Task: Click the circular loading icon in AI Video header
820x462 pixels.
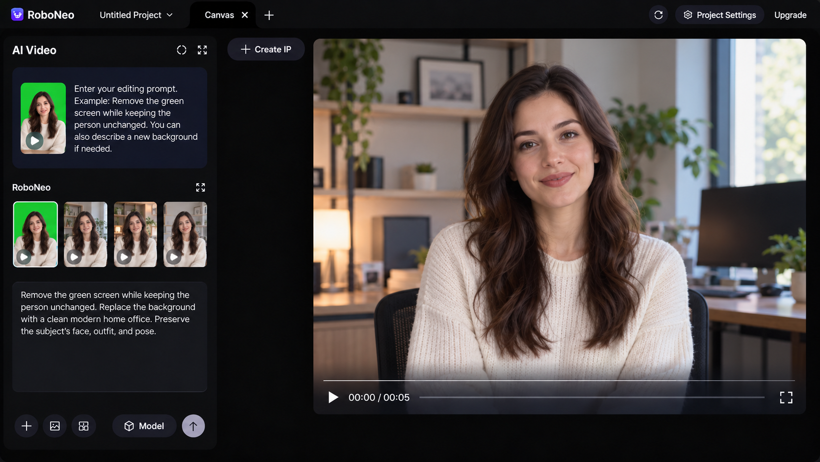Action: pos(181,50)
